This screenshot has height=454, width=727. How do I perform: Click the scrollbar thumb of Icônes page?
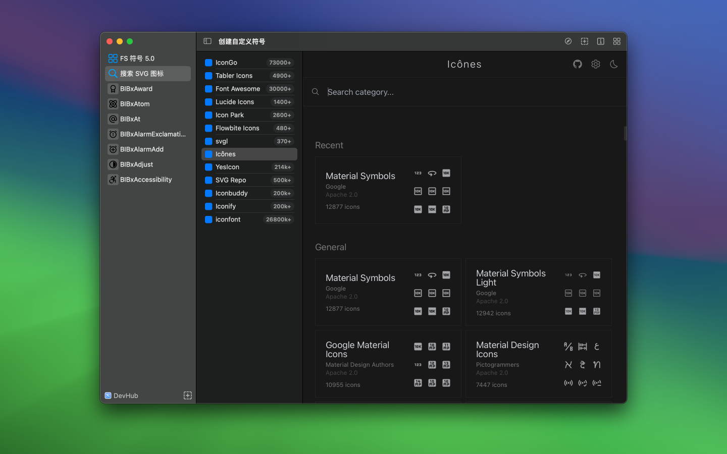(625, 133)
